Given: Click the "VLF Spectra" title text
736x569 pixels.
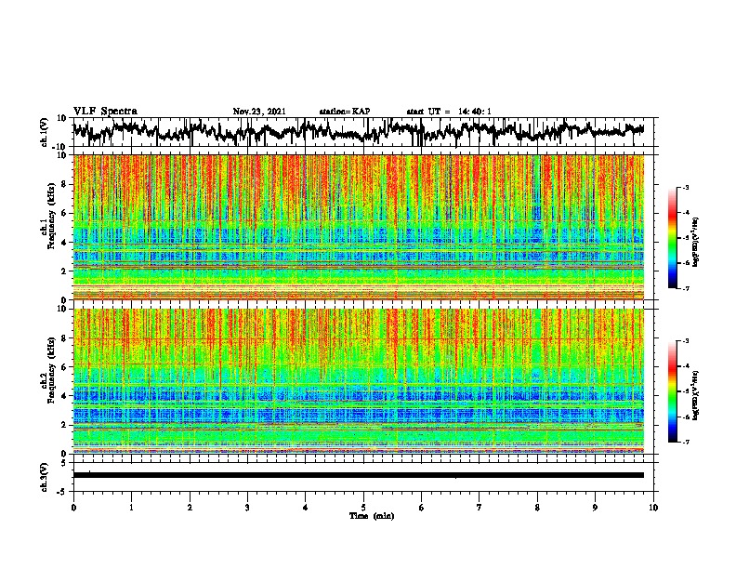Looking at the screenshot, I should click(x=105, y=111).
